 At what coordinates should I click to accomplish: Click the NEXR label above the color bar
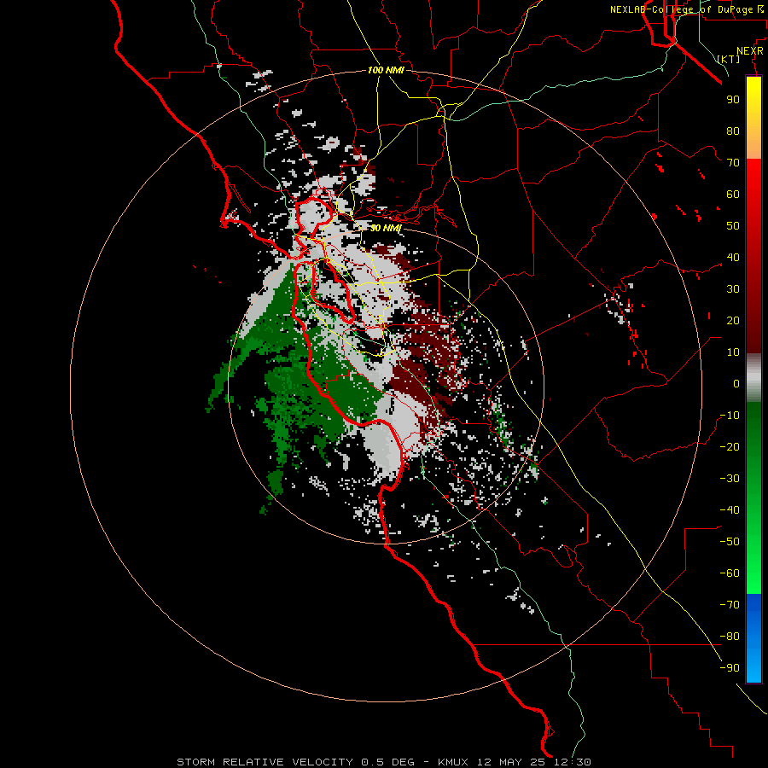point(750,51)
